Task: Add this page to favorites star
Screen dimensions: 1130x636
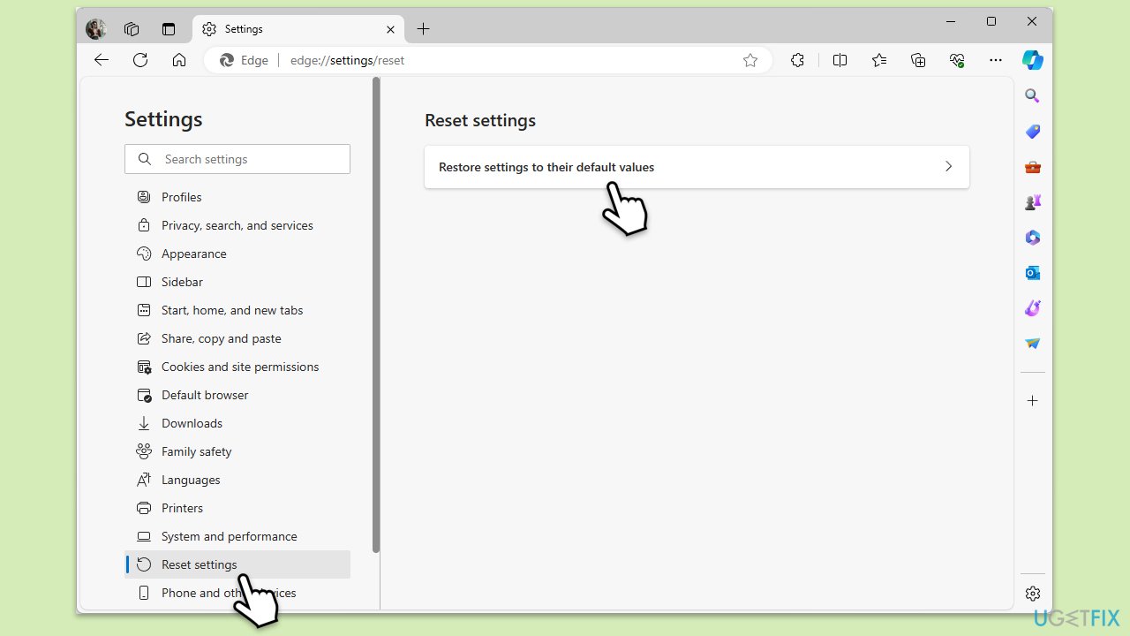Action: 750,60
